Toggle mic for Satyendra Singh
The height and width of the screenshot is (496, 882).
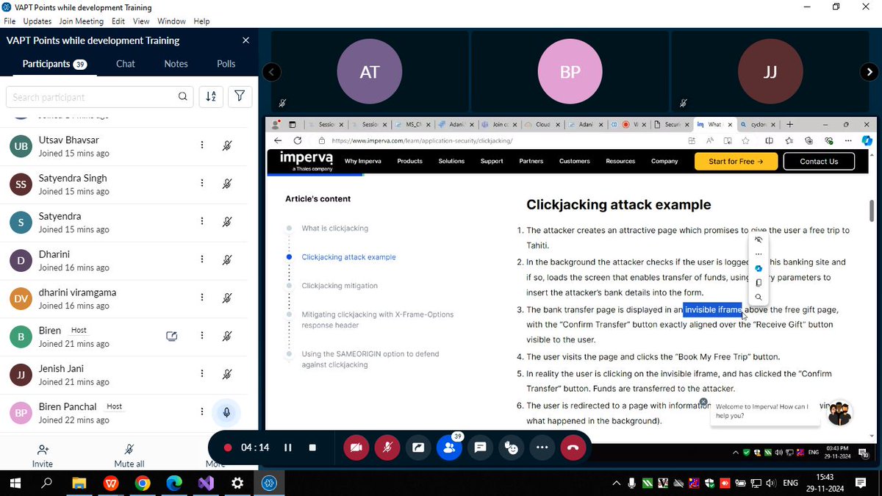click(227, 184)
